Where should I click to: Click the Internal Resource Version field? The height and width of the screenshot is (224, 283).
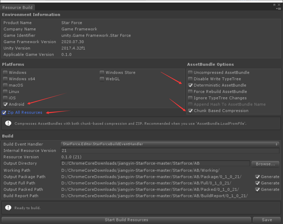click(x=169, y=151)
